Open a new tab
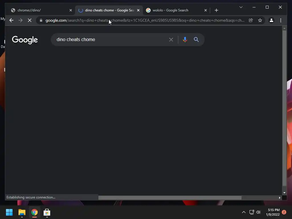 (216, 10)
